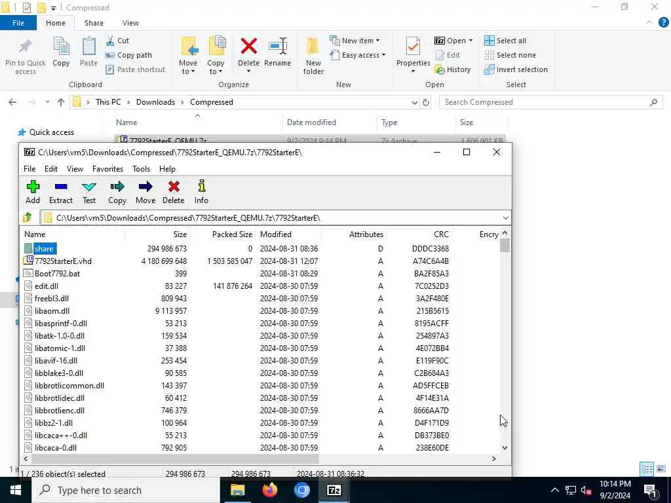Extract files with 7-Zip Extract icon
Viewport: 671px width, 503px height.
[x=61, y=192]
